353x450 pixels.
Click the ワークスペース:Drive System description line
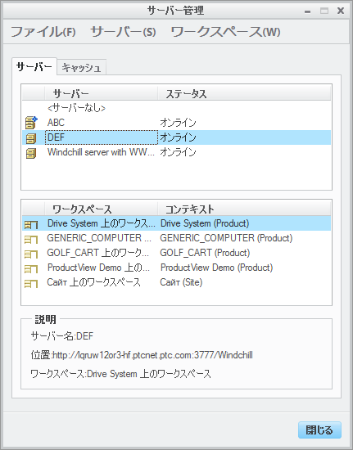(120, 374)
